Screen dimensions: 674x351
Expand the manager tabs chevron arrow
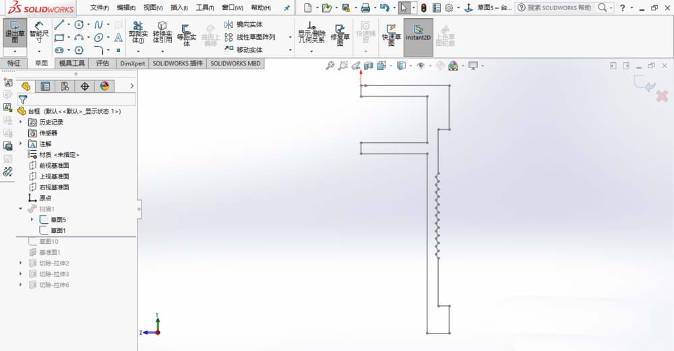coord(132,86)
